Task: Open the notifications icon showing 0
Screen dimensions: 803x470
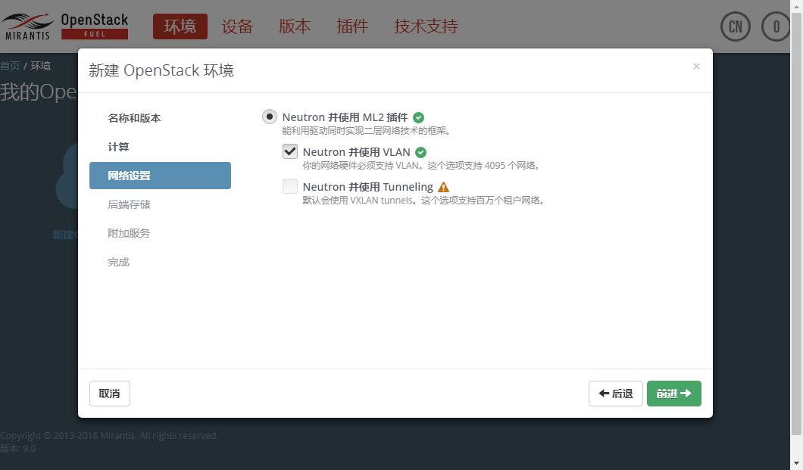Action: coord(775,26)
